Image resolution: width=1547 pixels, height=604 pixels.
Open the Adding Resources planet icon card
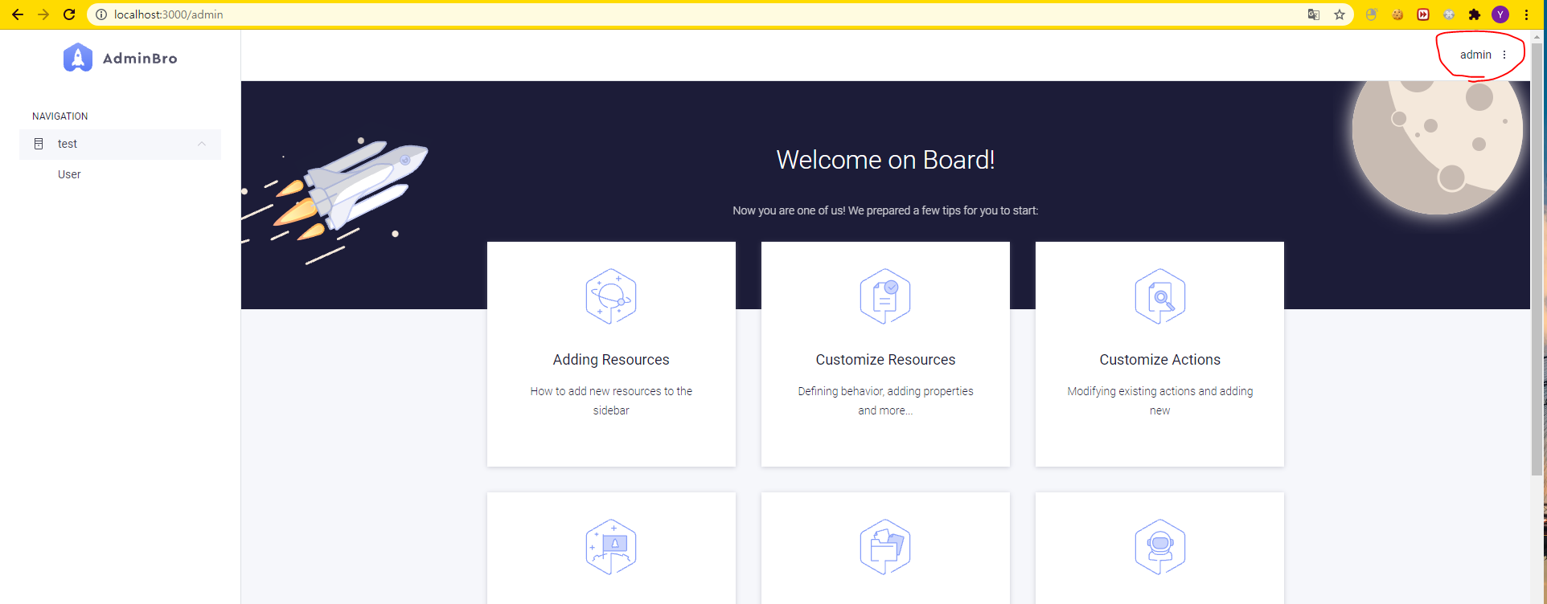pyautogui.click(x=611, y=296)
